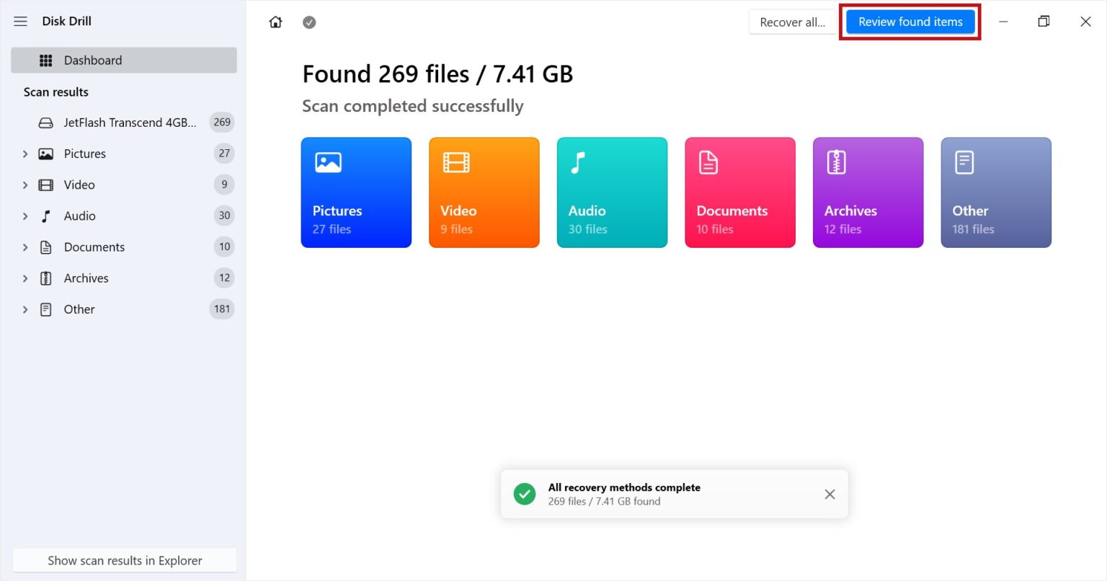Open the Documents category card

[x=739, y=192]
